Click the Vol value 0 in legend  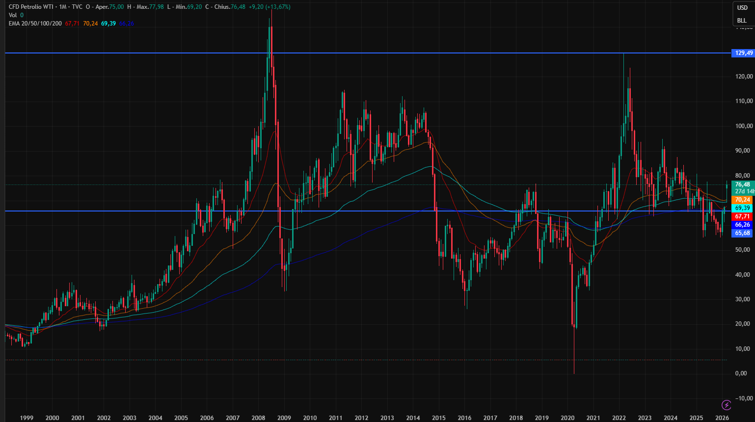[x=22, y=15]
